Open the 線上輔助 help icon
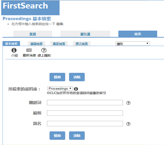The height and width of the screenshot is (145, 164). (44, 50)
